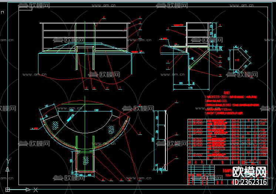Select the "1200" dimension in plan view

coord(96,110)
